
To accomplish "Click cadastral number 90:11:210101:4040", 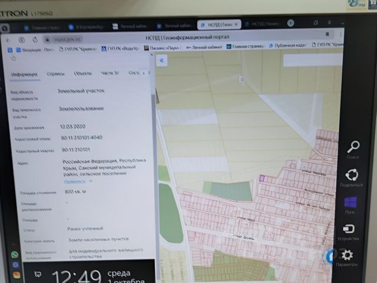I will click(82, 137).
